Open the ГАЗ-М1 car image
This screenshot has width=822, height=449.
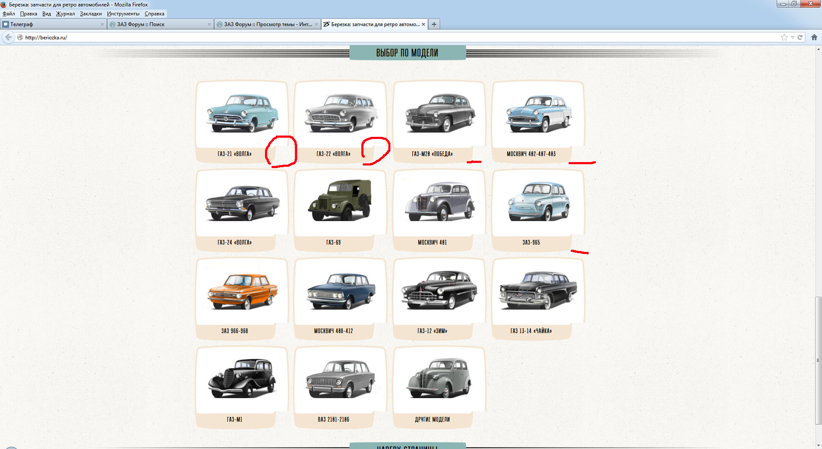point(242,379)
